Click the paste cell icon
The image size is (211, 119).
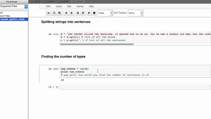[60, 13]
